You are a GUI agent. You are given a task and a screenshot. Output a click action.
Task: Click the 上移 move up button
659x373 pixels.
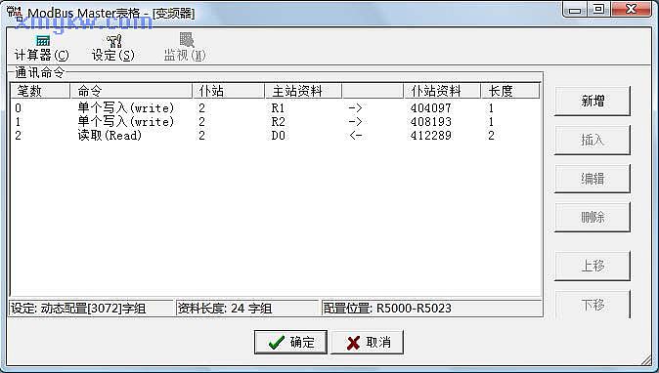click(x=593, y=266)
